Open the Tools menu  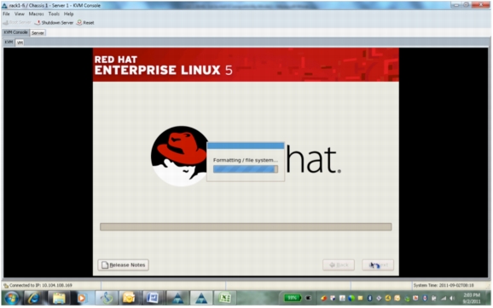(x=54, y=14)
